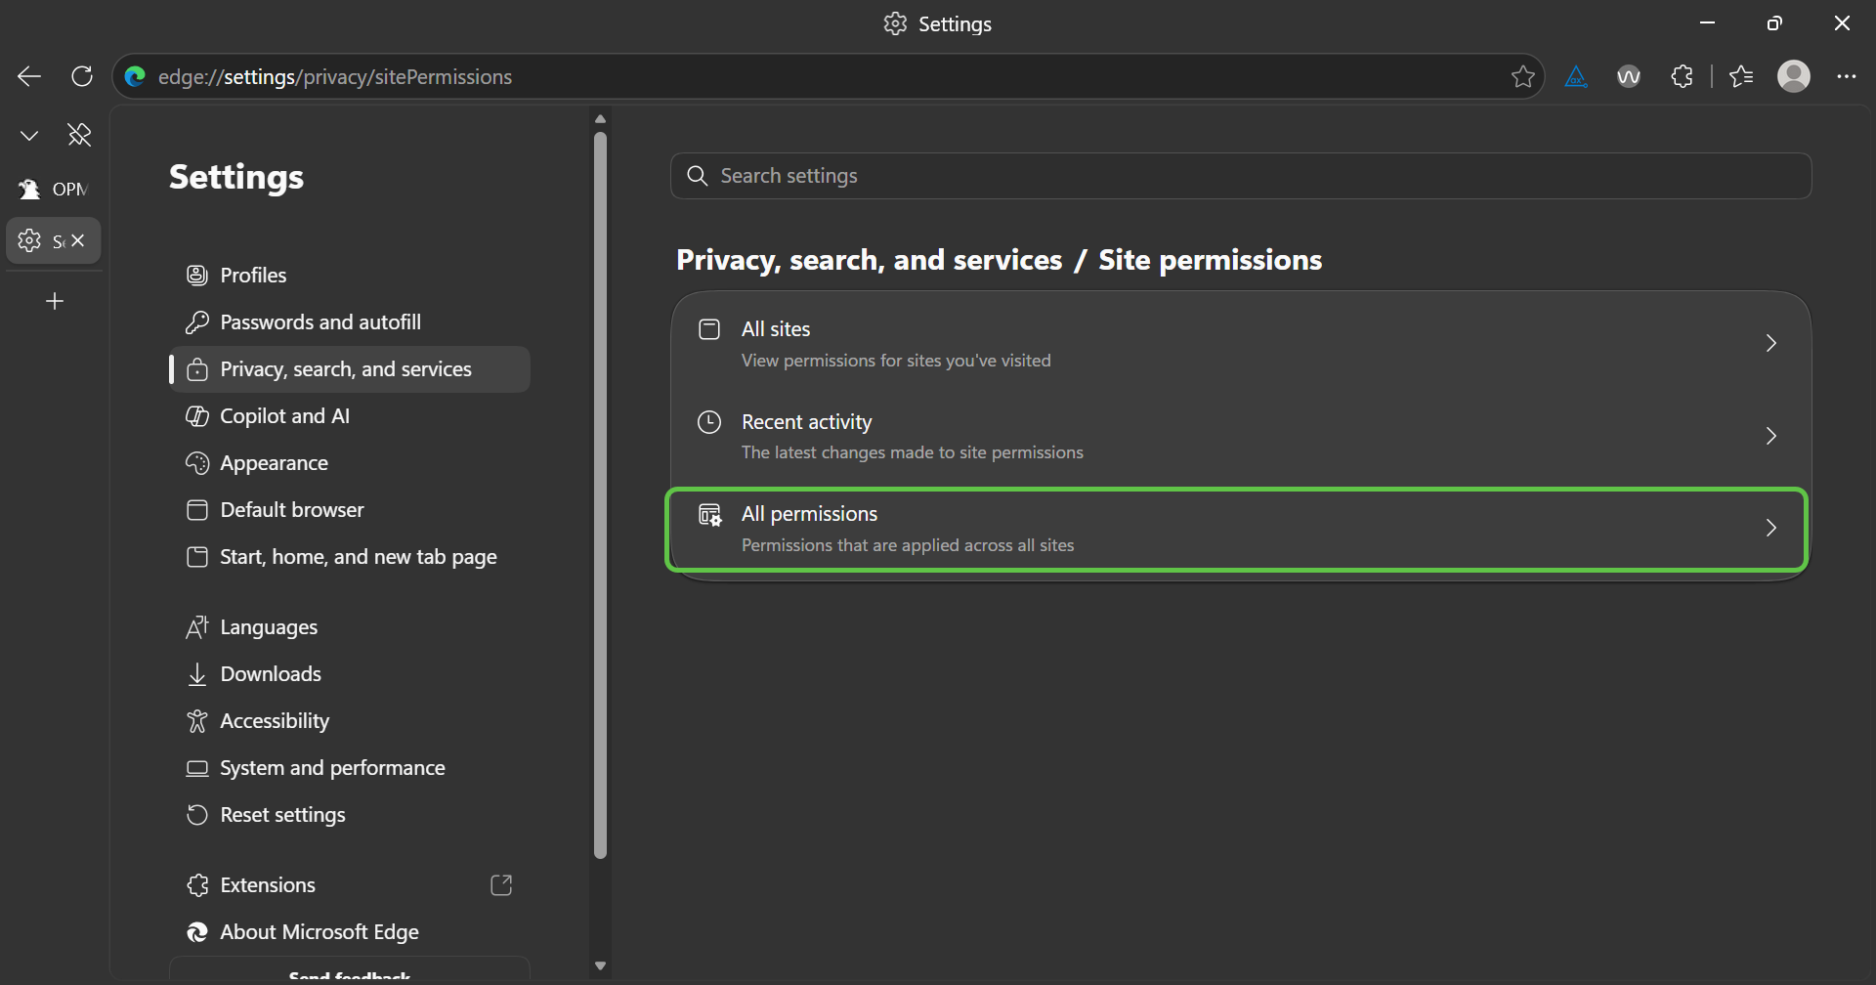Select Privacy, search, and services

point(350,369)
